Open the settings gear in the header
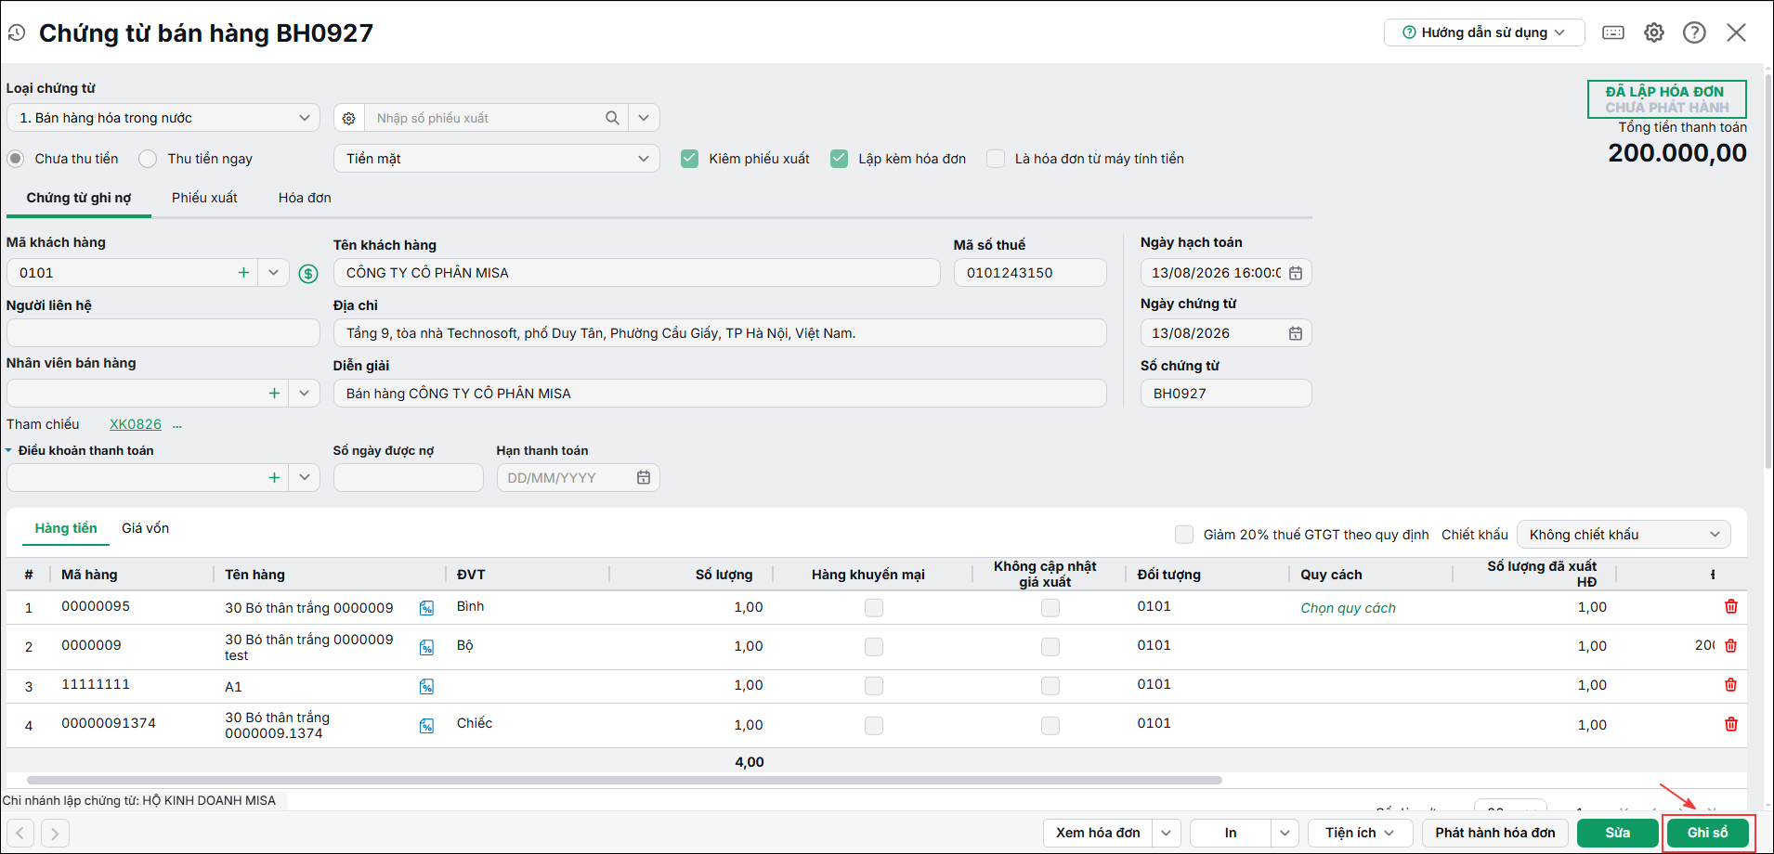The width and height of the screenshot is (1774, 854). (x=1654, y=32)
